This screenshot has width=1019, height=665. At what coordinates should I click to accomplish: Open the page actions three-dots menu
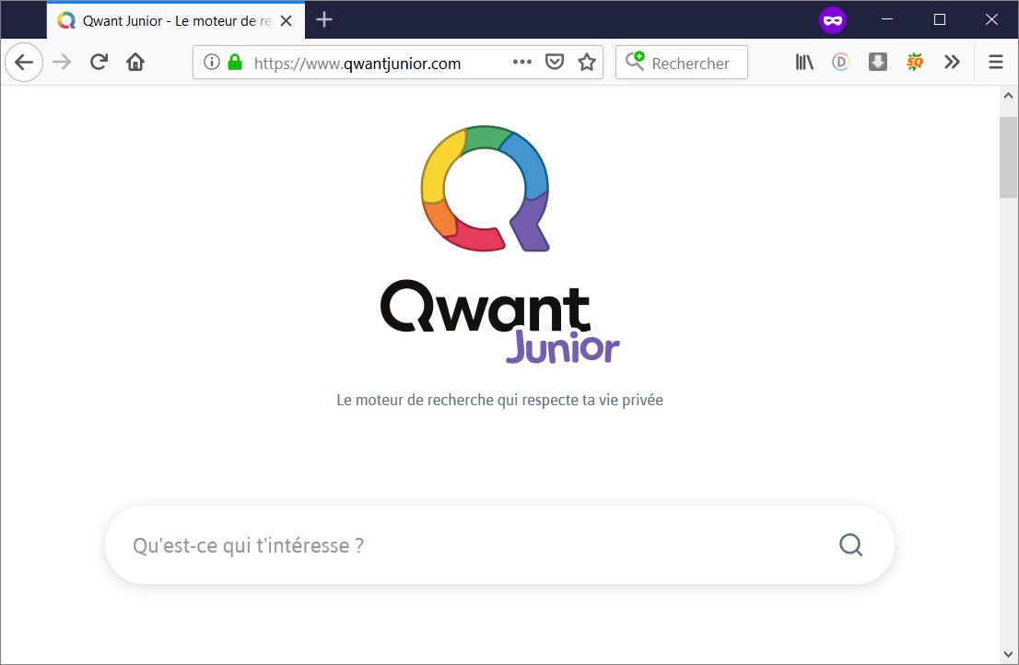(x=521, y=63)
